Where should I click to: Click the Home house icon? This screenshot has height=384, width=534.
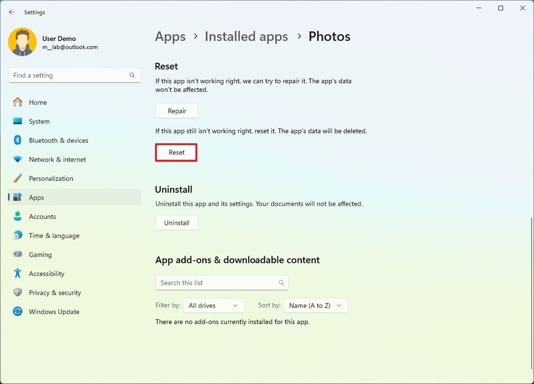point(18,102)
